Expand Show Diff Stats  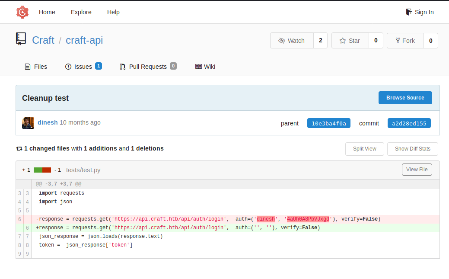[412, 149]
